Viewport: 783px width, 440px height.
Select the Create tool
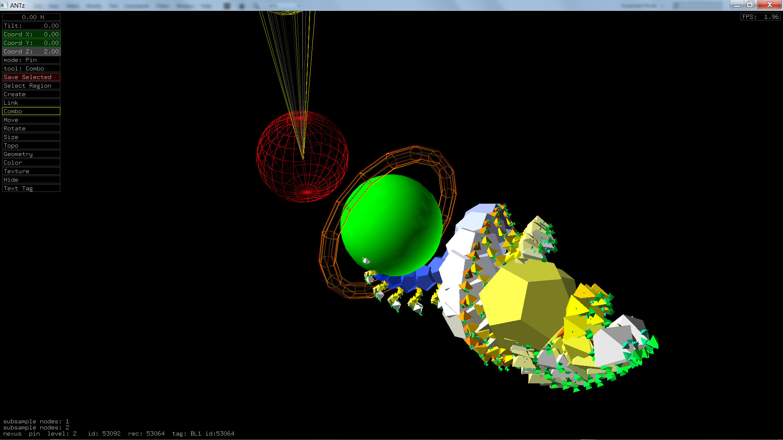[31, 94]
